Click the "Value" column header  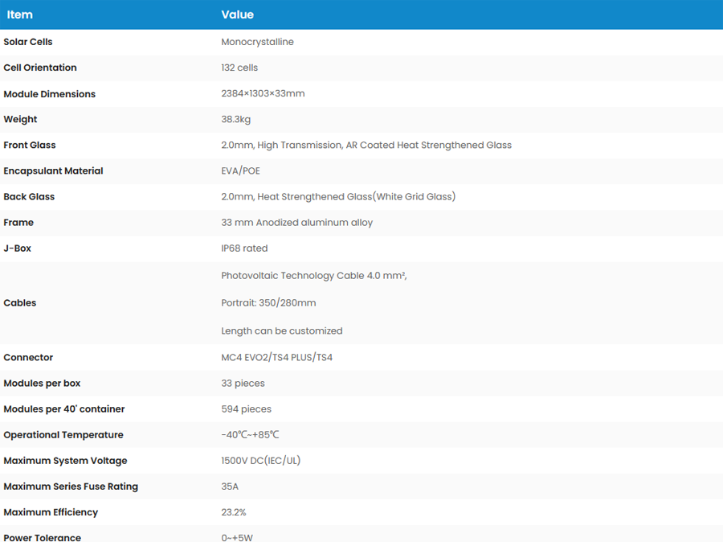237,14
